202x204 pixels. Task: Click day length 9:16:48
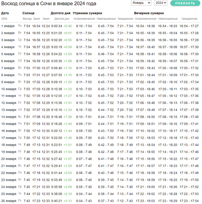(x=57, y=117)
